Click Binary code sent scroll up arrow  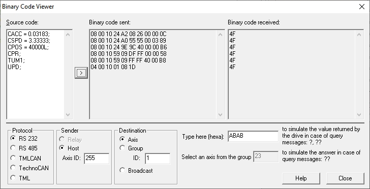tap(220, 35)
